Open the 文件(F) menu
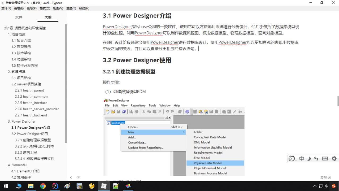Screen dimensions: 339x191 6,8
